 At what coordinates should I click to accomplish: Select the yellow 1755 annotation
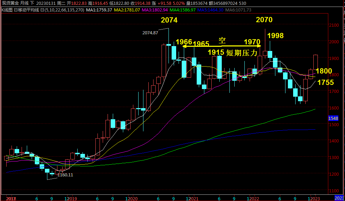coord(326,82)
